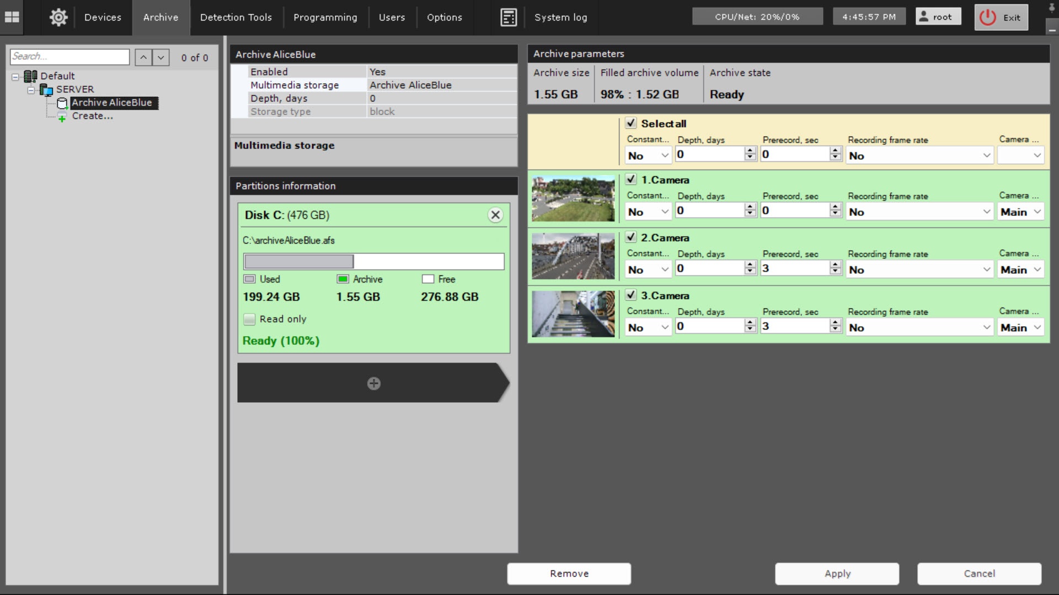The height and width of the screenshot is (595, 1059).
Task: Remove Disk C partition with X icon
Action: point(495,215)
